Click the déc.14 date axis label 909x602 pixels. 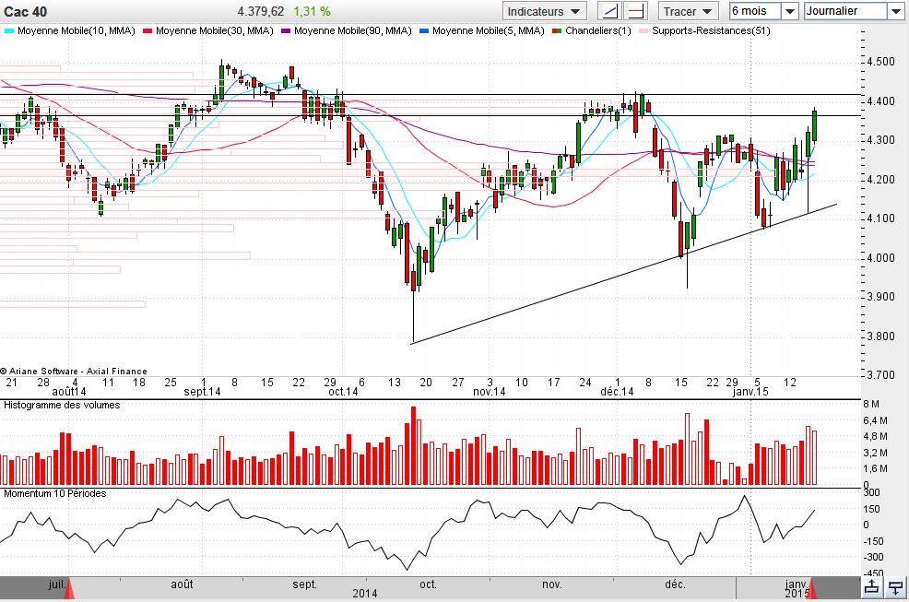(618, 392)
